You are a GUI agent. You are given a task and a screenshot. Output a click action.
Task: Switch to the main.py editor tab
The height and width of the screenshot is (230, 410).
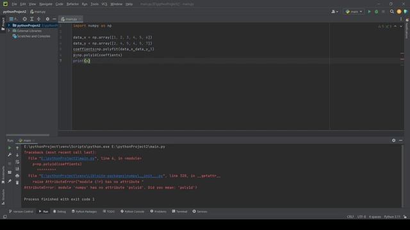(x=70, y=19)
